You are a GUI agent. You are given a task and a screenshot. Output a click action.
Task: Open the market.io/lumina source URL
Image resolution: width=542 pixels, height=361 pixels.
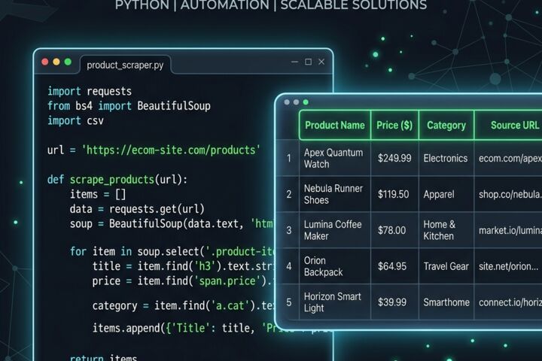pyautogui.click(x=510, y=230)
